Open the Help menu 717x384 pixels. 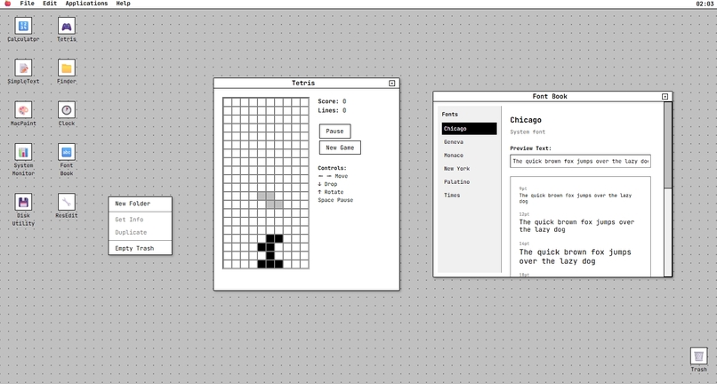coord(123,4)
